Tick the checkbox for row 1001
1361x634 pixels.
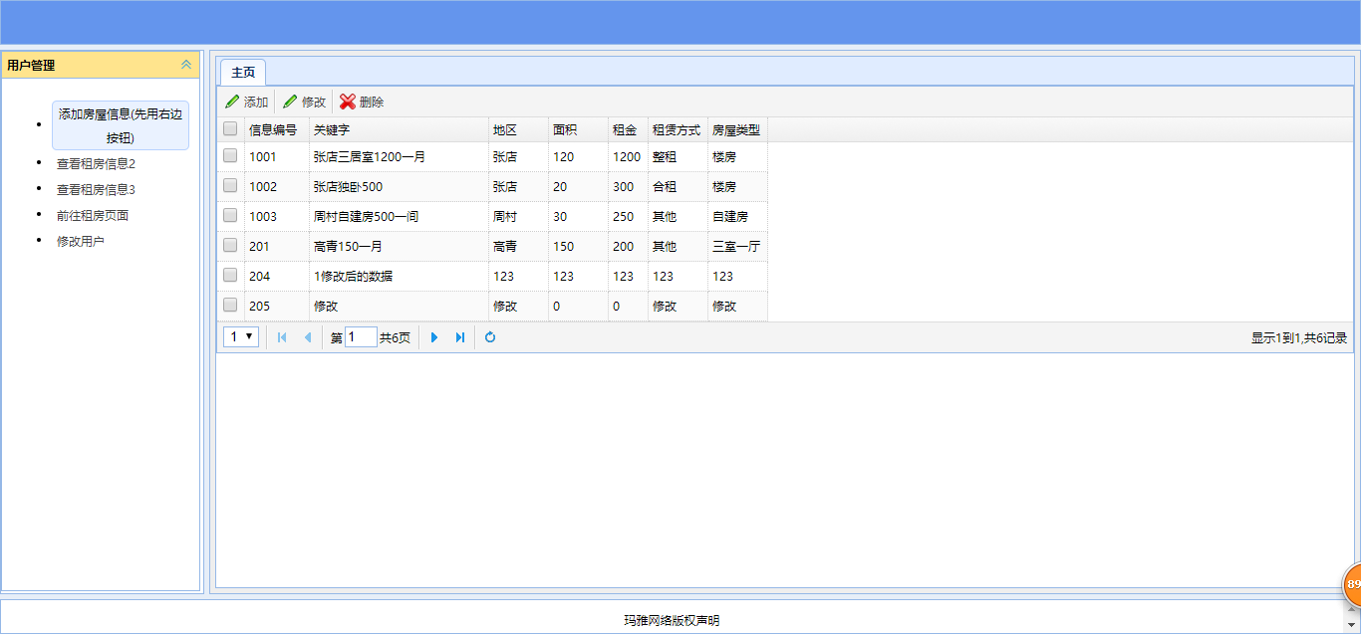[x=230, y=155]
